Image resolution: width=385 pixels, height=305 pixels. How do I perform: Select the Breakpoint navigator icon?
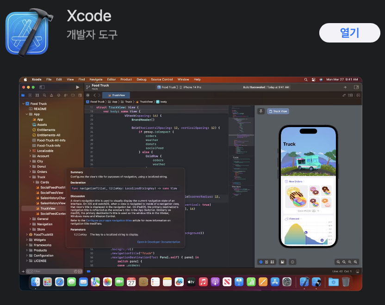pyautogui.click(x=73, y=95)
